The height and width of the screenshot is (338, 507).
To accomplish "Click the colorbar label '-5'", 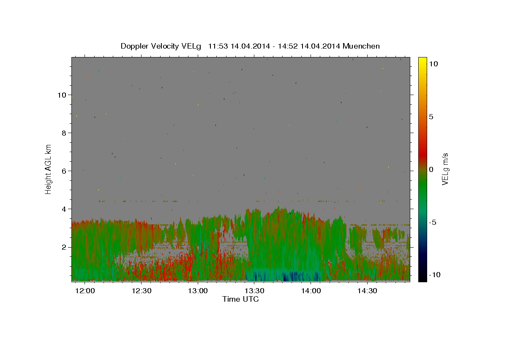I will pyautogui.click(x=432, y=222).
